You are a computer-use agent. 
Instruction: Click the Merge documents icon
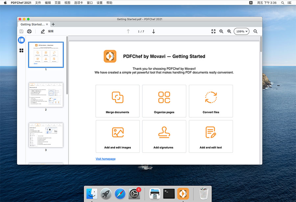[118, 97]
